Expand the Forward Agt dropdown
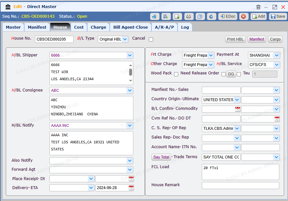Screen dimensions: 288x201 click(130, 170)
